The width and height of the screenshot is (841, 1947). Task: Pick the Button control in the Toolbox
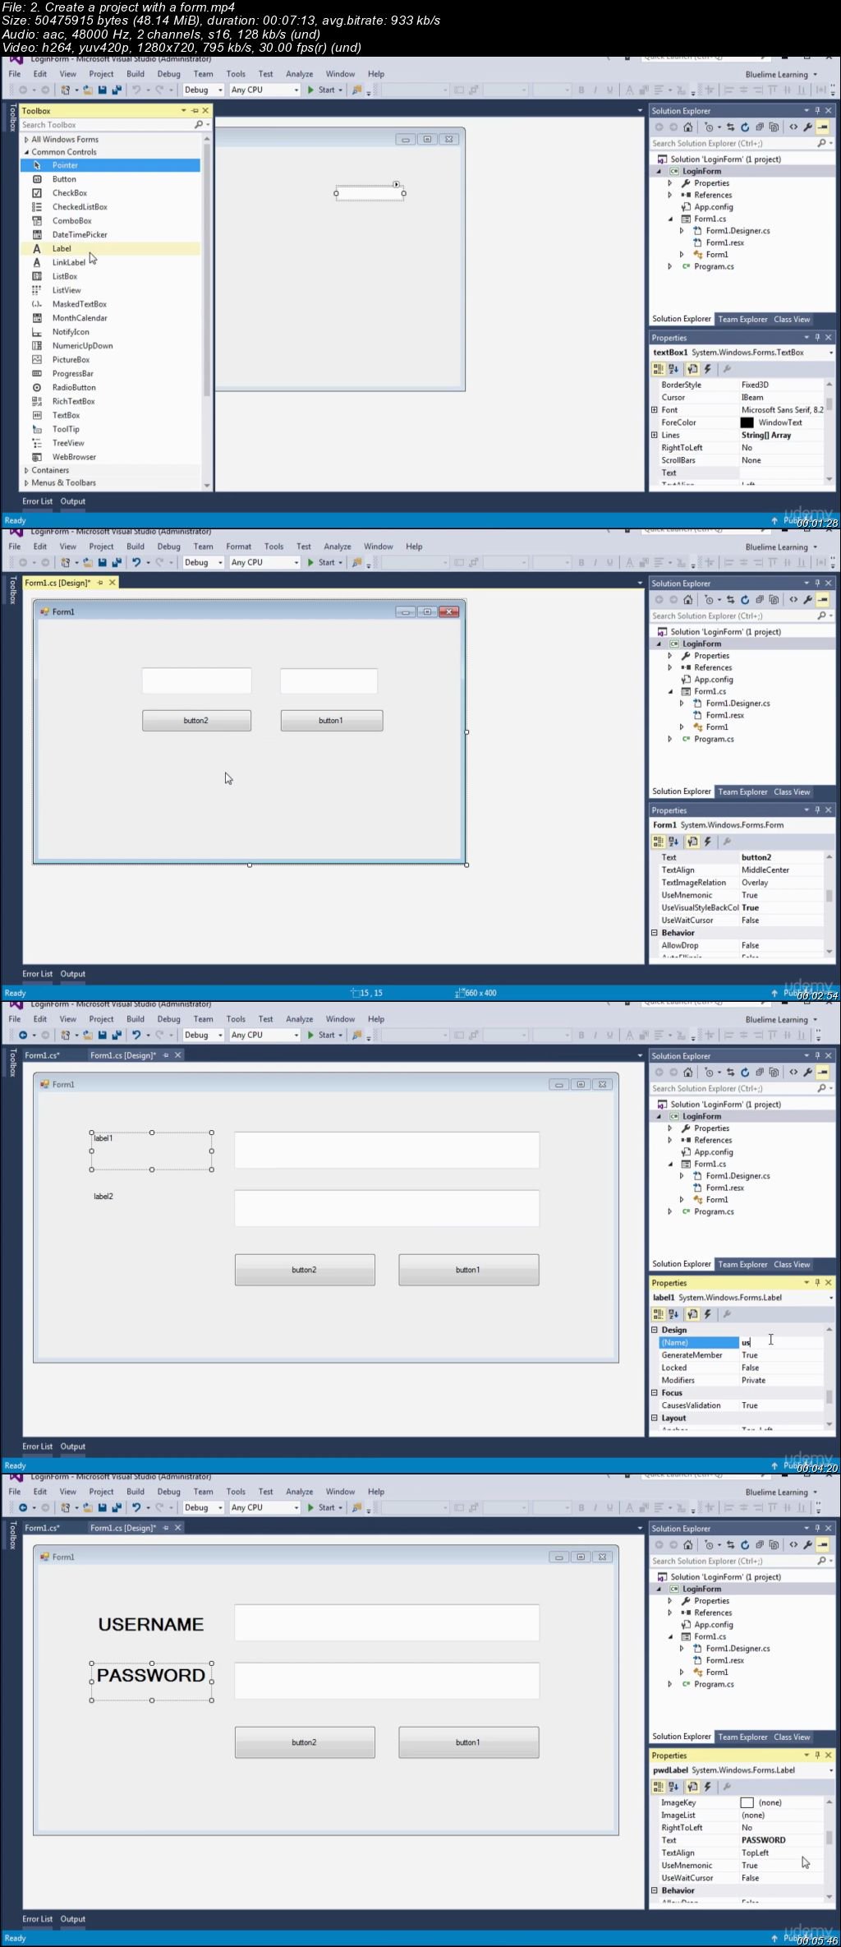(111, 179)
